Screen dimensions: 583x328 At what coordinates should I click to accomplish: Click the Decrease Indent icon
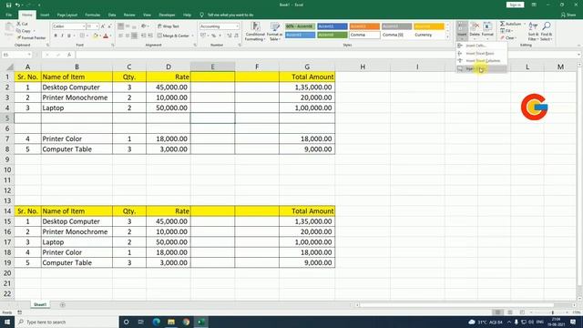coord(144,36)
